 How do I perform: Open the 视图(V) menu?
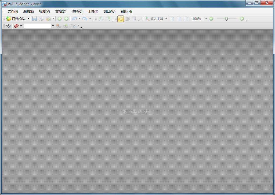click(x=44, y=11)
